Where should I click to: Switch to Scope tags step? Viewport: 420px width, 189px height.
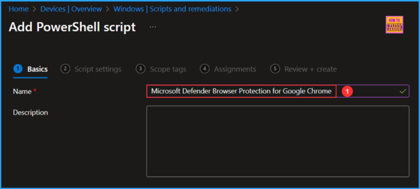tap(161, 69)
